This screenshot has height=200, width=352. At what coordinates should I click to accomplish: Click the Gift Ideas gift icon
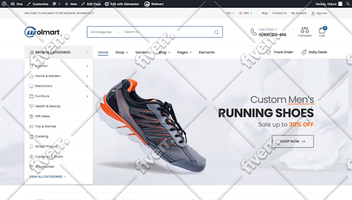(x=31, y=116)
